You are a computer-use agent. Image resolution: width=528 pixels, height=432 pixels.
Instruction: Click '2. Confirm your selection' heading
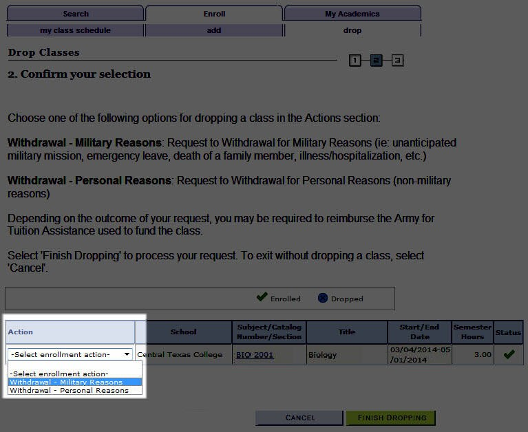[x=79, y=74]
